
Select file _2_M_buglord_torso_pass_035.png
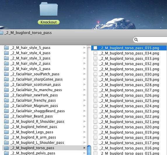click(129, 48)
